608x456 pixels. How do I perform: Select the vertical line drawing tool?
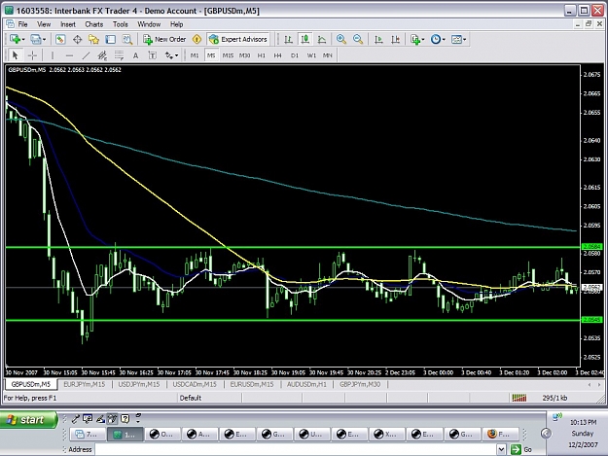pos(53,55)
